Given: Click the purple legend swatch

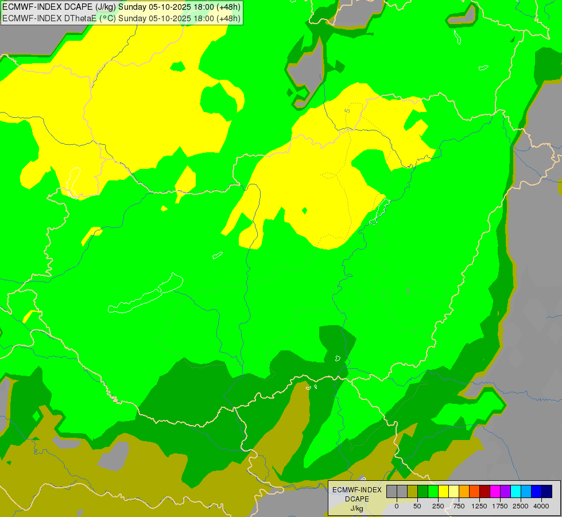Looking at the screenshot, I should pos(505,491).
